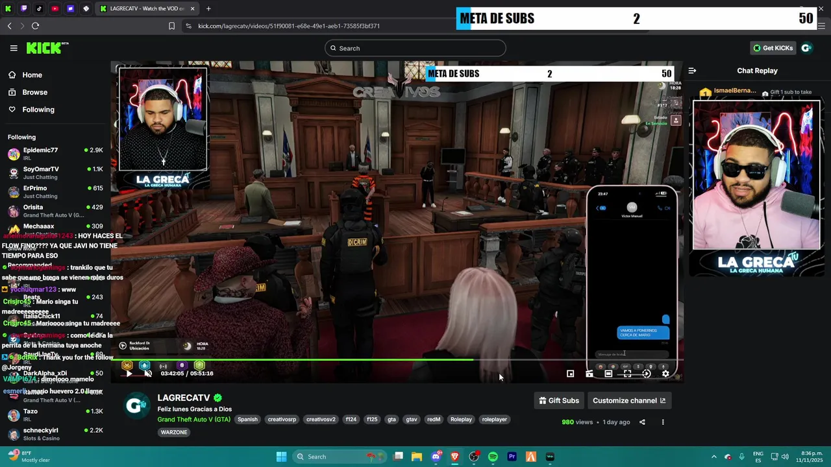Select the Spanish tag

point(247,420)
